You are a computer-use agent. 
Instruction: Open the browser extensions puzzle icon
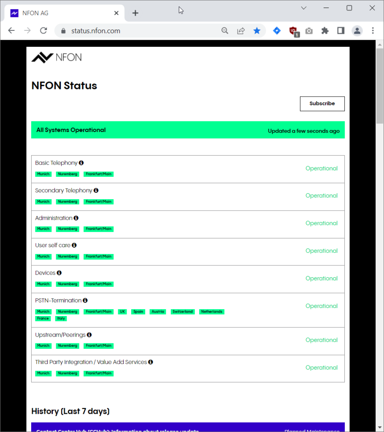(325, 31)
